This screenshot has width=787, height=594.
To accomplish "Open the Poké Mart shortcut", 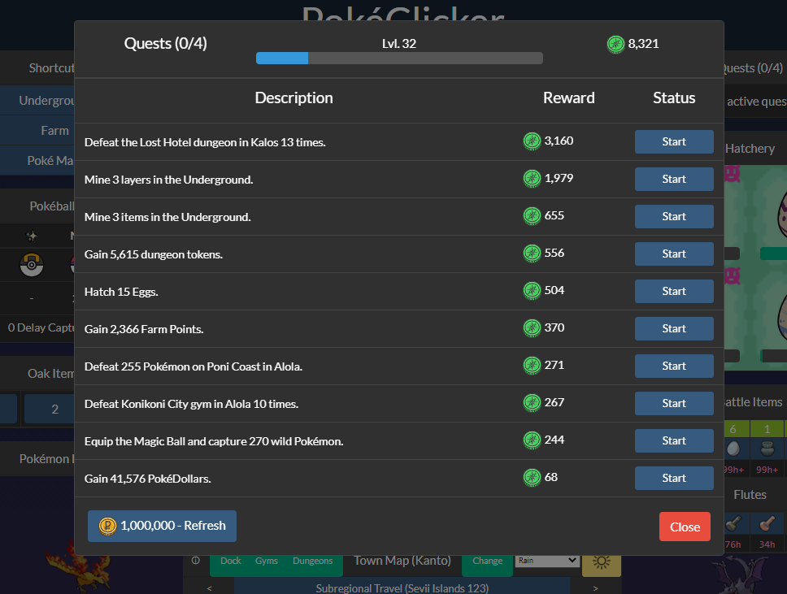I will click(37, 161).
